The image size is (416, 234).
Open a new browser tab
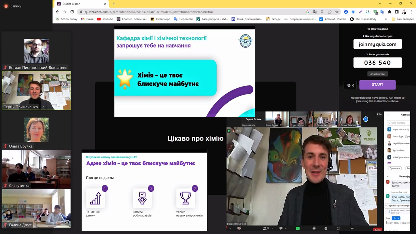point(114,4)
